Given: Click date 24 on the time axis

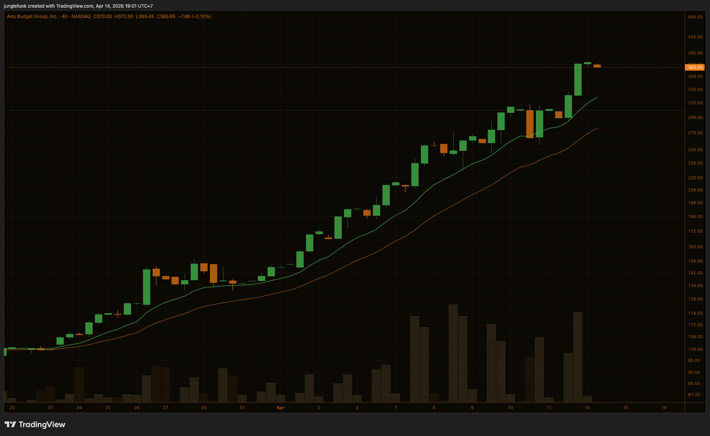Looking at the screenshot, I should (79, 408).
